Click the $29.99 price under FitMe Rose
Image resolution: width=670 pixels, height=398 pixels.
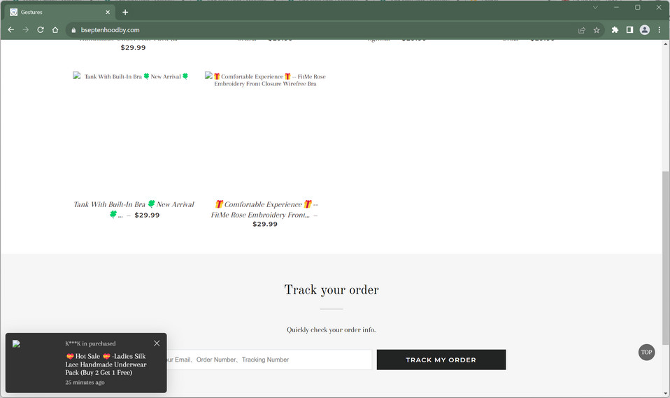pos(265,224)
